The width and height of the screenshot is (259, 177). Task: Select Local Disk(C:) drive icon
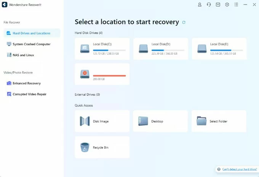click(85, 49)
